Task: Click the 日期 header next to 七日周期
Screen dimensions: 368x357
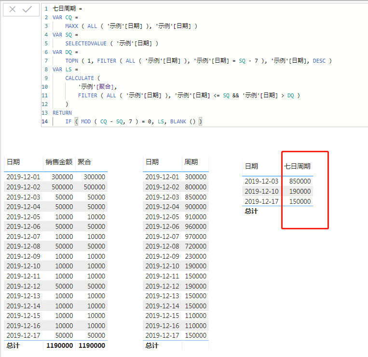Action: pos(251,166)
